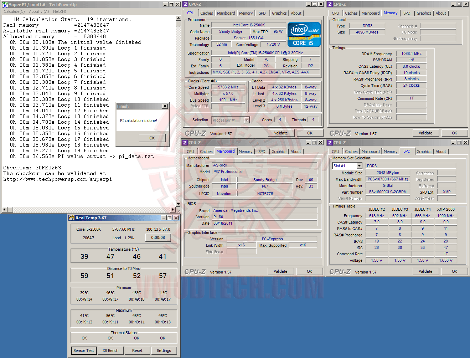The image size is (470, 358).
Task: Open Caches tab in the CPU-Z Timings window
Action: tap(351, 13)
